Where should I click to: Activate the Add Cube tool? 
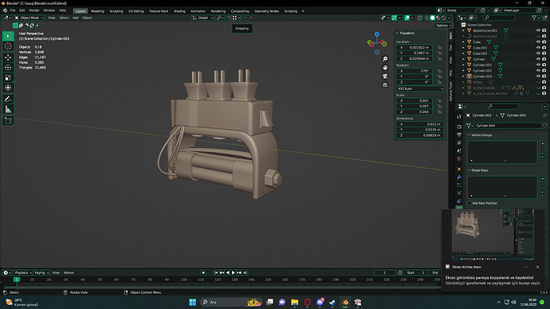8,121
